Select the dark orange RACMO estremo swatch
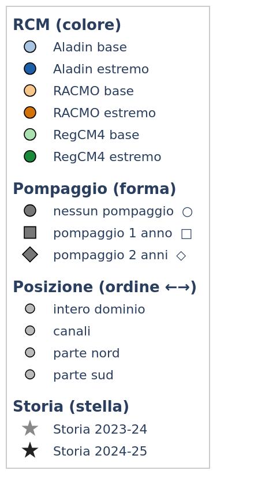This screenshot has width=254, height=485. (30, 113)
